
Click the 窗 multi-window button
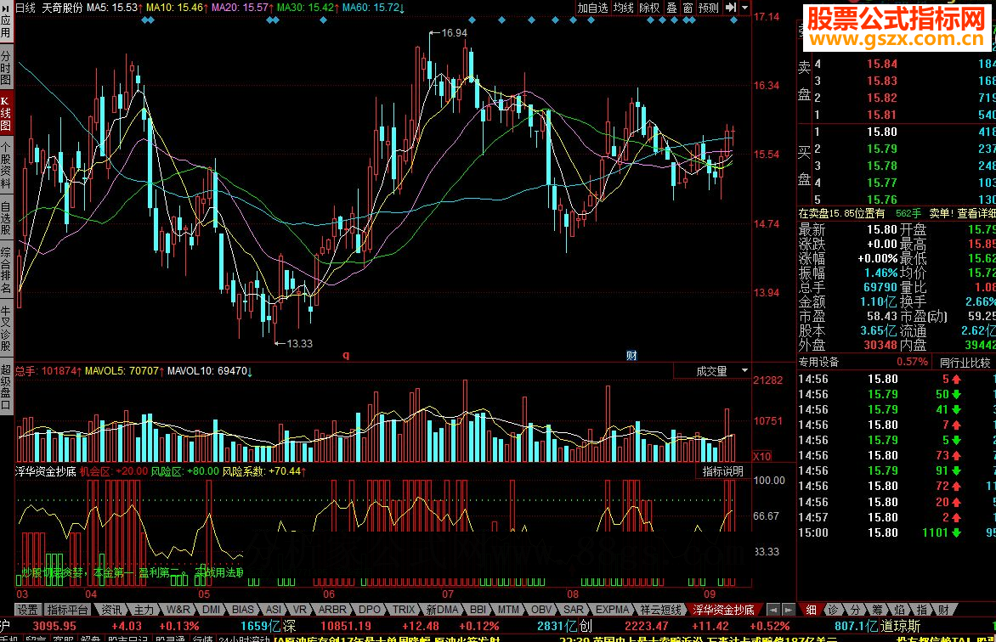click(x=688, y=8)
